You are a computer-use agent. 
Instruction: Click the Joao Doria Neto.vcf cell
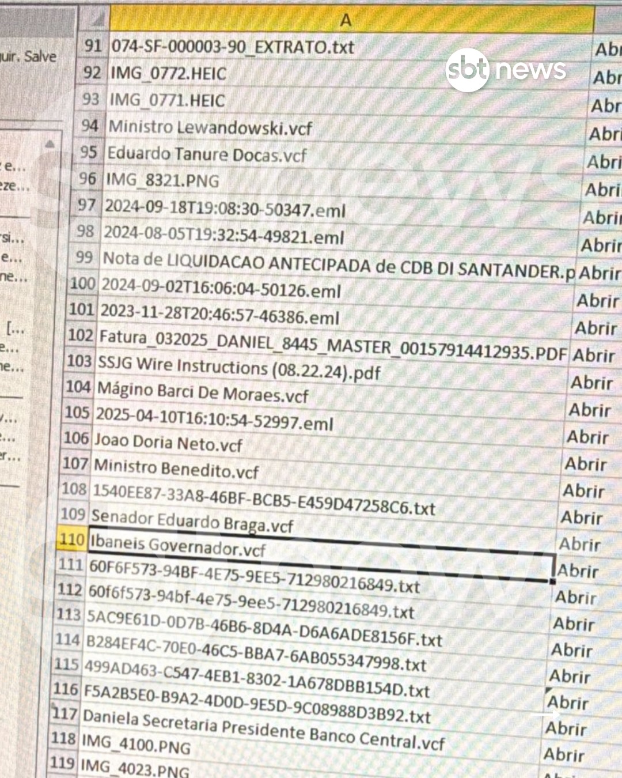tap(168, 443)
